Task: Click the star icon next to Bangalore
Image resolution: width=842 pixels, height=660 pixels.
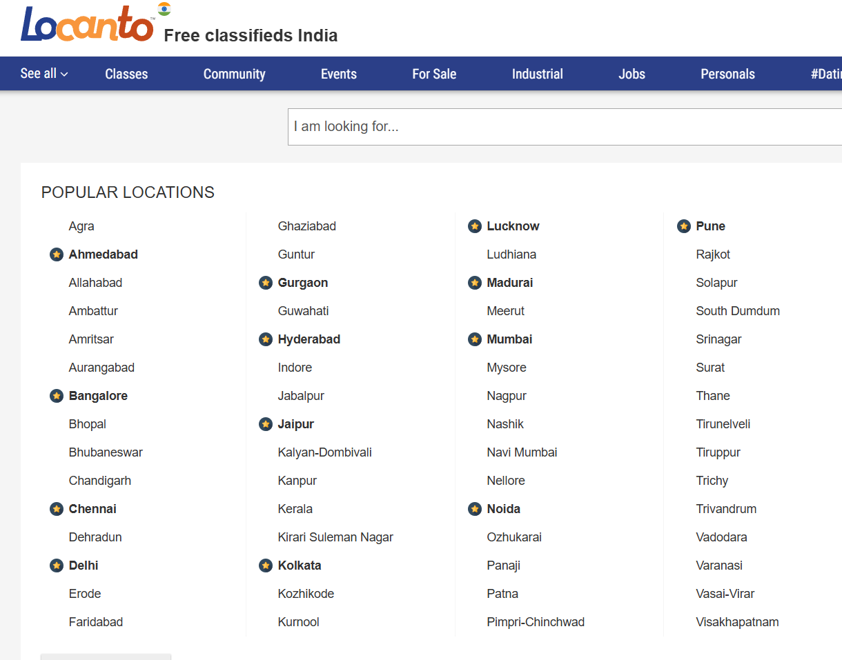Action: coord(57,396)
